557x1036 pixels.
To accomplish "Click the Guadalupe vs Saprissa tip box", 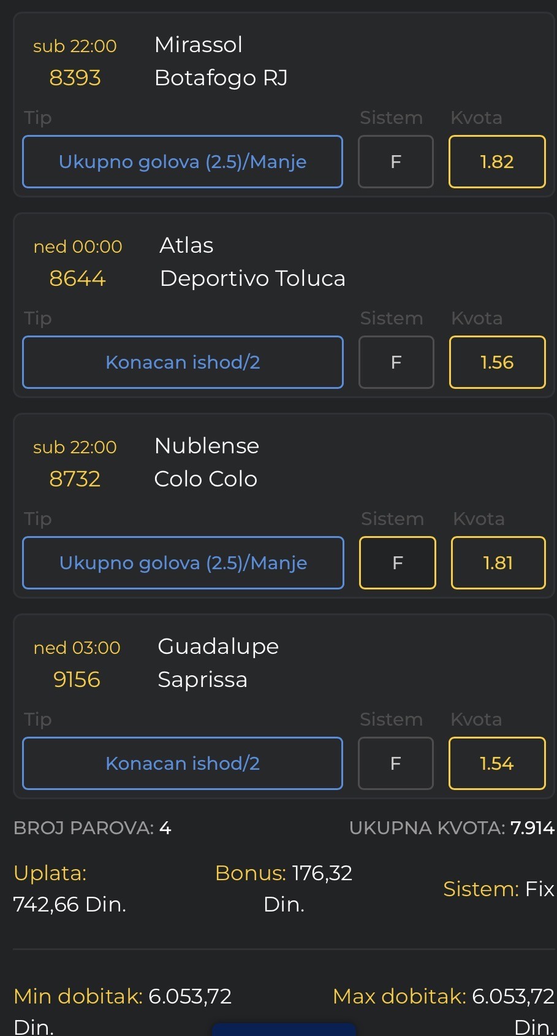I will pyautogui.click(x=183, y=764).
